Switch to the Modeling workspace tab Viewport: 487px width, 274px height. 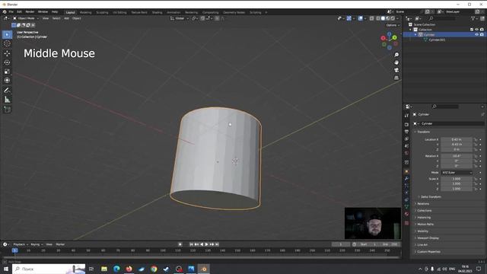[x=85, y=12]
